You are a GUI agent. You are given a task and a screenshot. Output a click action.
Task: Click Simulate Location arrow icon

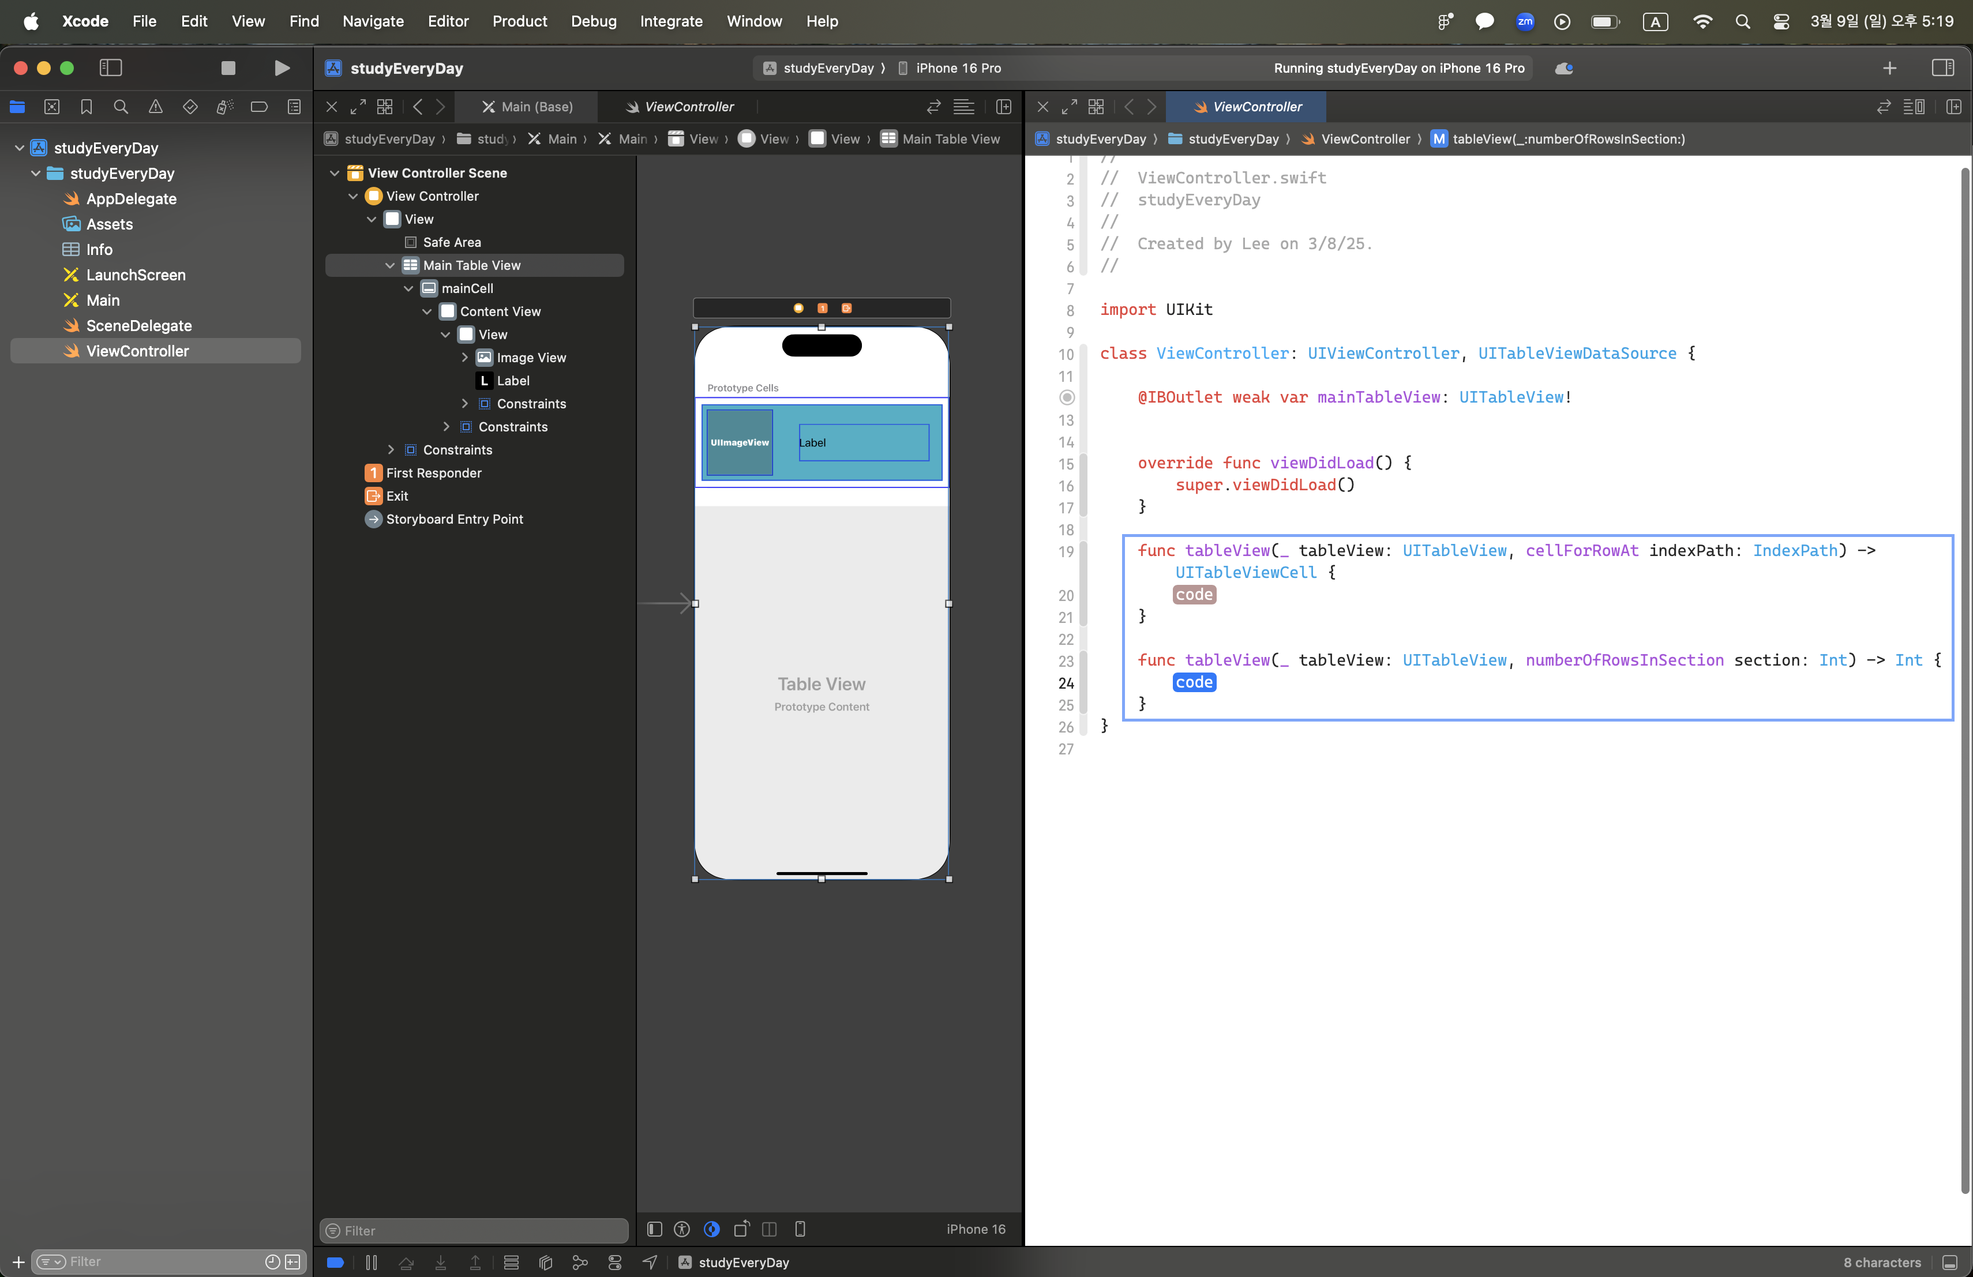[x=650, y=1262]
